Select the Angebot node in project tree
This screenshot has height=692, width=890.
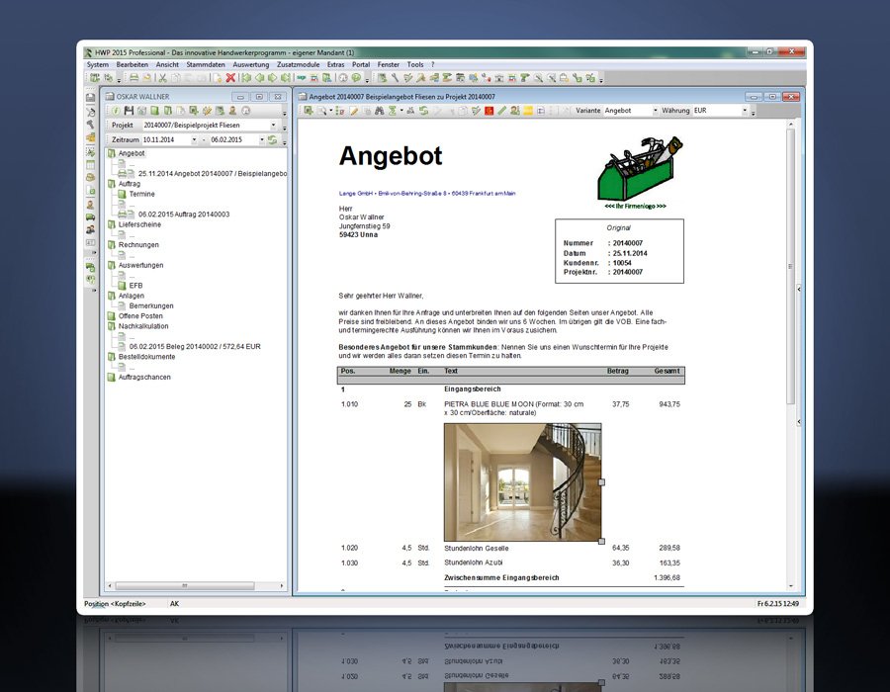click(132, 153)
